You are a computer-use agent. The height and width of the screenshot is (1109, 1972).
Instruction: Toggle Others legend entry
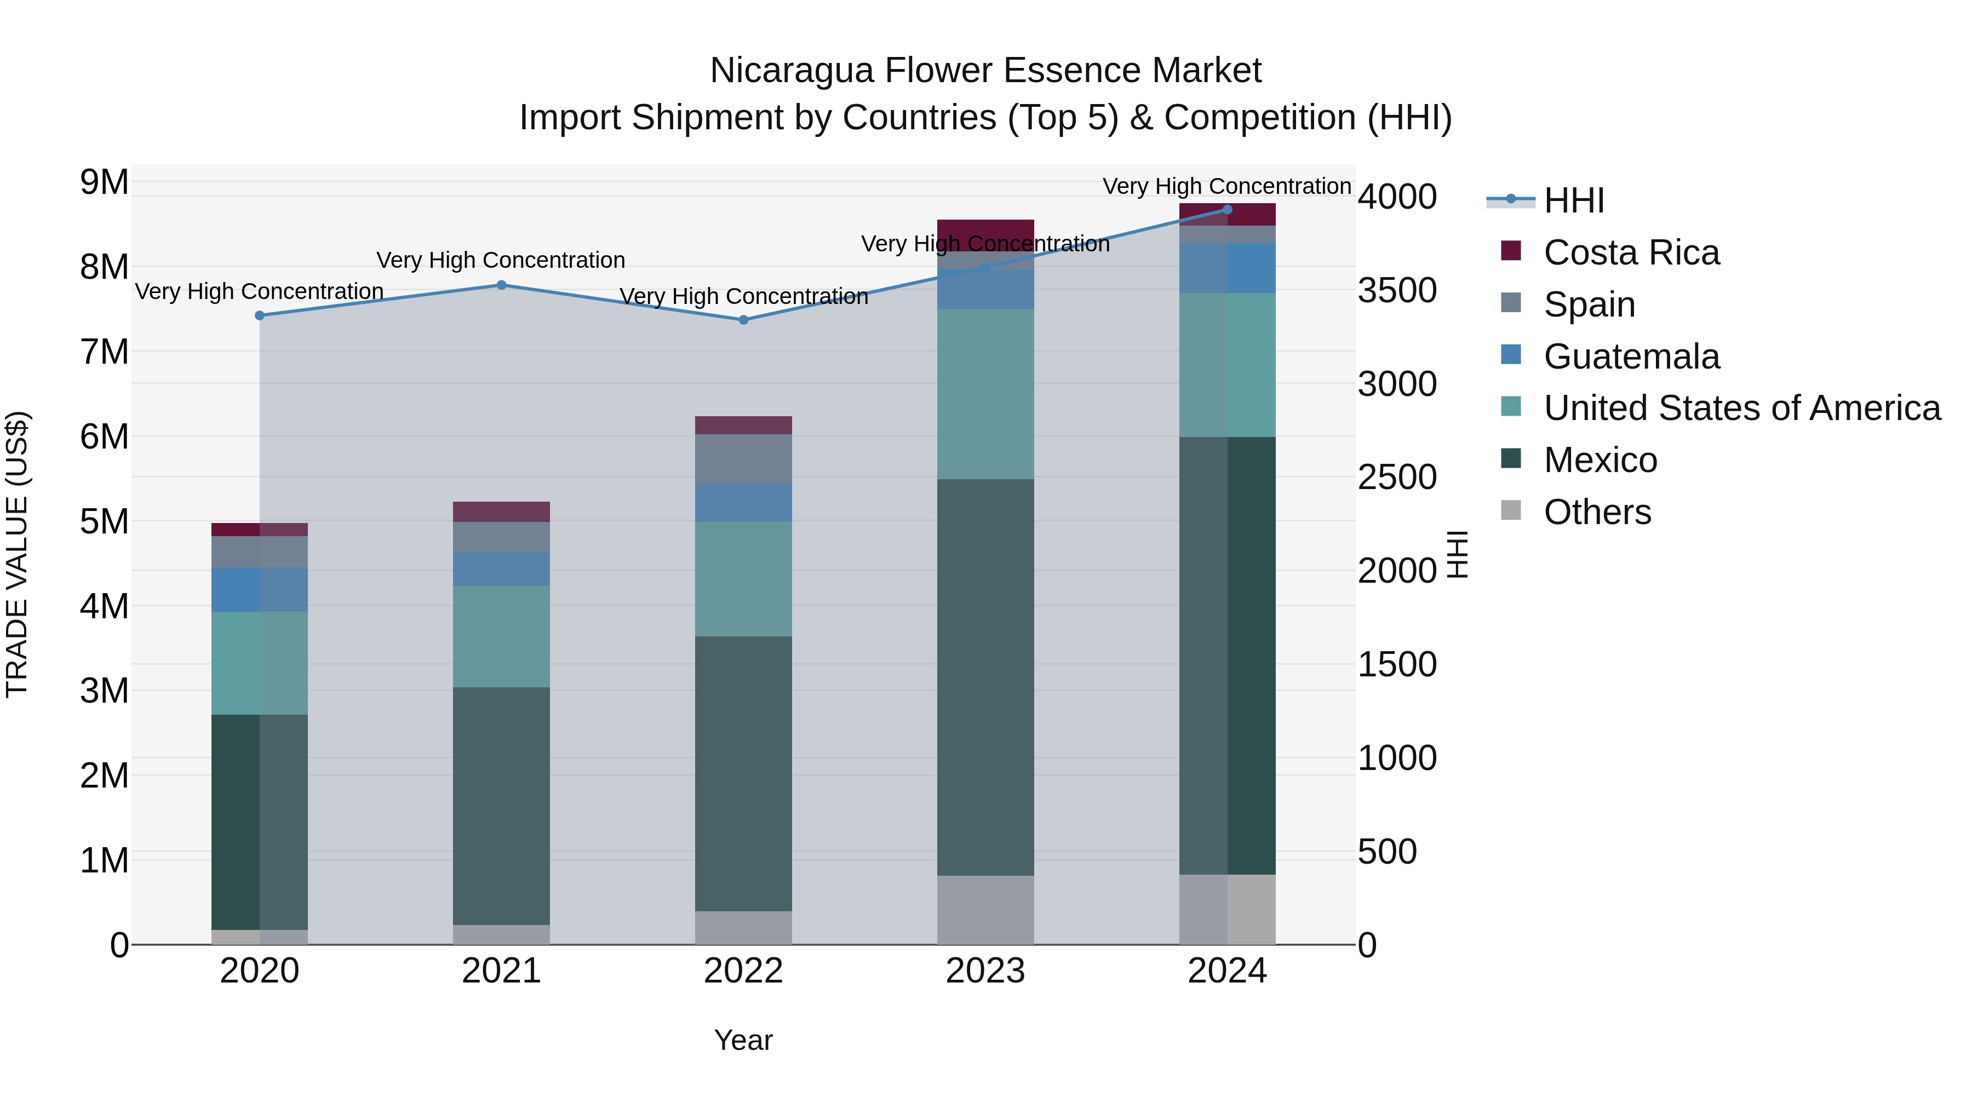[1575, 512]
